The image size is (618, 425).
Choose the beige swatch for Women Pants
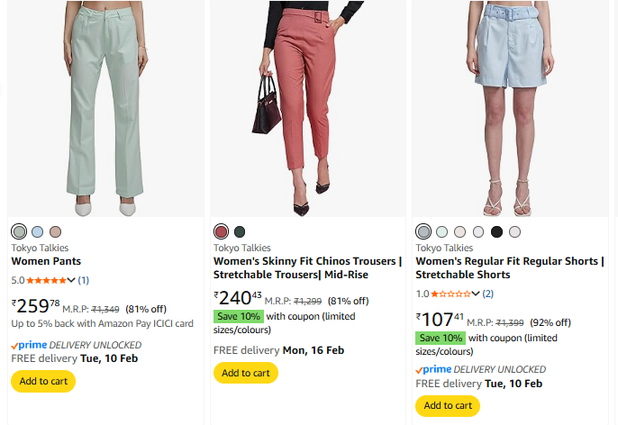pos(55,231)
